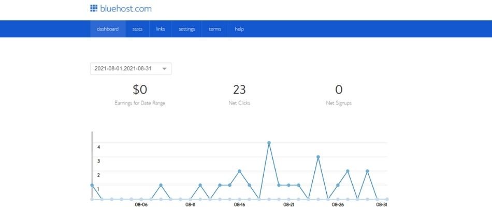The image size is (492, 207).
Task: Click the y-axis label 2
Action: [x=98, y=175]
